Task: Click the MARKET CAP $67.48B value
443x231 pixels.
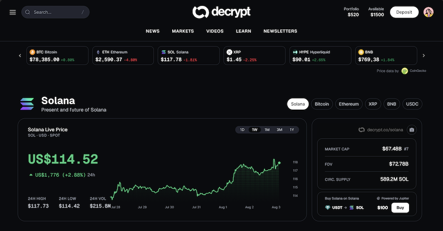Action: [392, 149]
